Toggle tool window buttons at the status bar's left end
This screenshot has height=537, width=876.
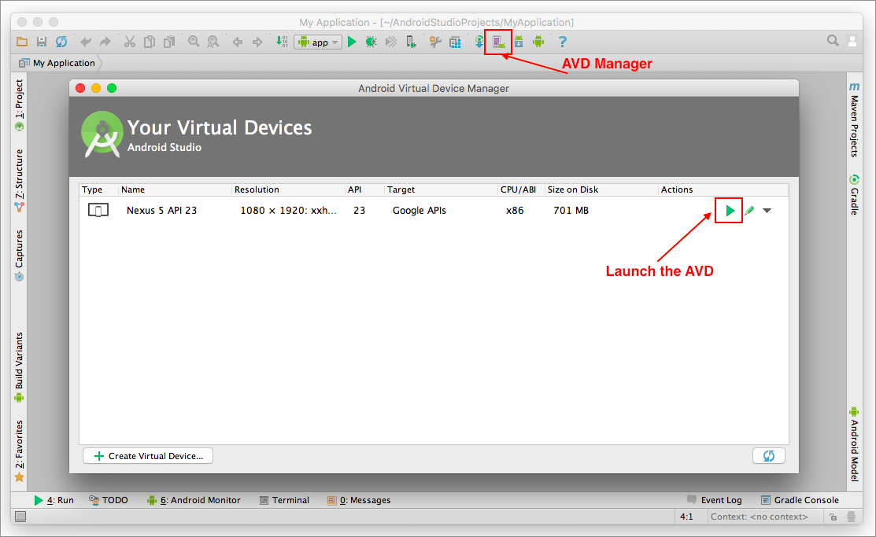tap(20, 517)
